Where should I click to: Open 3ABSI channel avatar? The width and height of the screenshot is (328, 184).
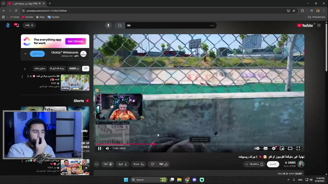[301, 164]
